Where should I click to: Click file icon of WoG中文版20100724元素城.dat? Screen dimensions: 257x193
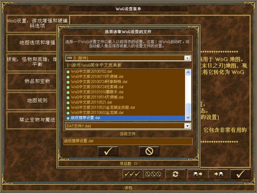click(68, 87)
